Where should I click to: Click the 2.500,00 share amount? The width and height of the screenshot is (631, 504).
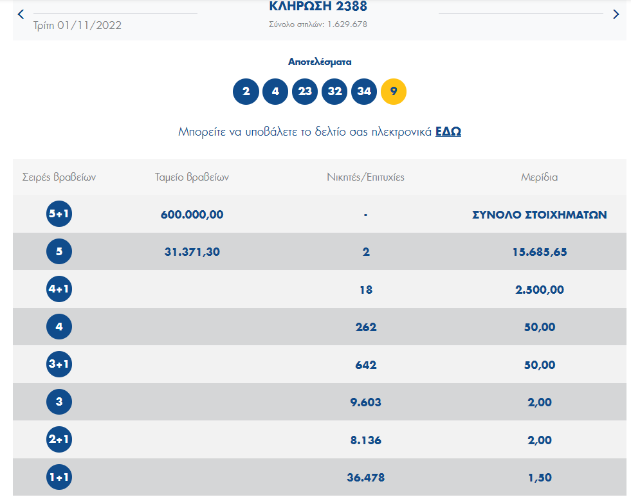click(x=539, y=290)
